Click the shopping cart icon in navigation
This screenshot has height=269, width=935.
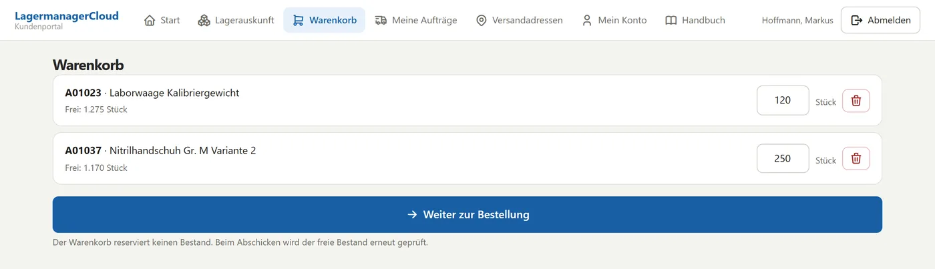point(298,20)
